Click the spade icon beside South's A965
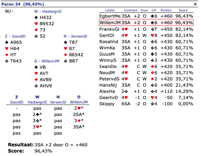 pyautogui.click(x=7, y=42)
